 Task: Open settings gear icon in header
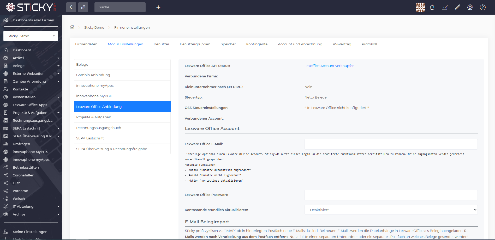470,7
